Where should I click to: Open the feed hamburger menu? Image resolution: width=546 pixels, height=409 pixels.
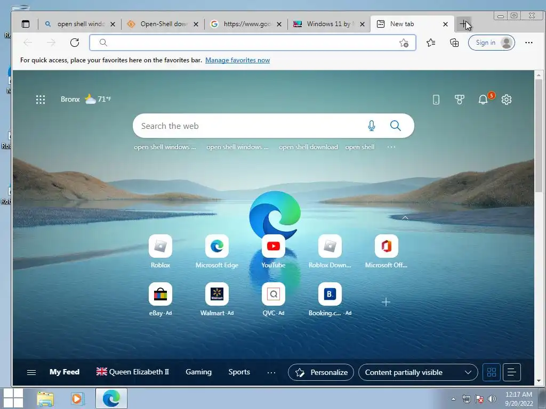31,372
